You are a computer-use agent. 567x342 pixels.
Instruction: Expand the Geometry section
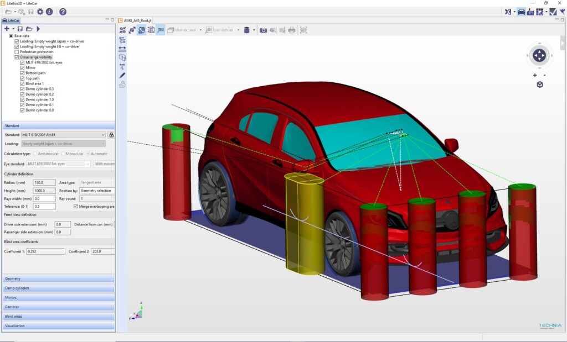tap(59, 278)
